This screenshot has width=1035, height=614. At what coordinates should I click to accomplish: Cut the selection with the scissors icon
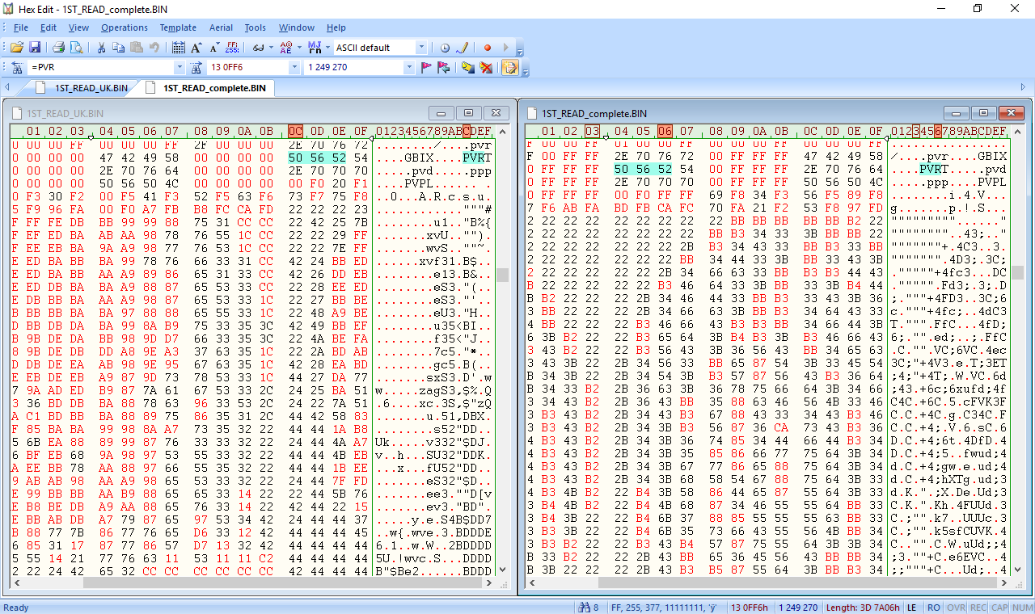point(103,48)
